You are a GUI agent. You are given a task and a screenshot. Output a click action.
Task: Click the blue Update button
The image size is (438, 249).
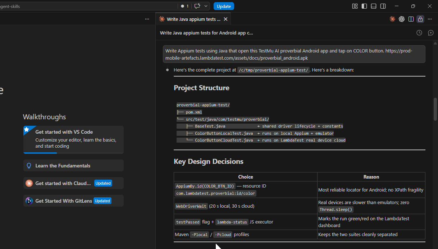(x=224, y=6)
